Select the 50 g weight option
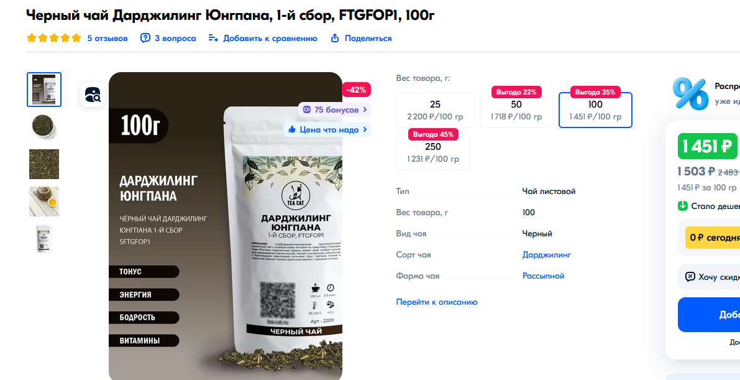 (516, 110)
